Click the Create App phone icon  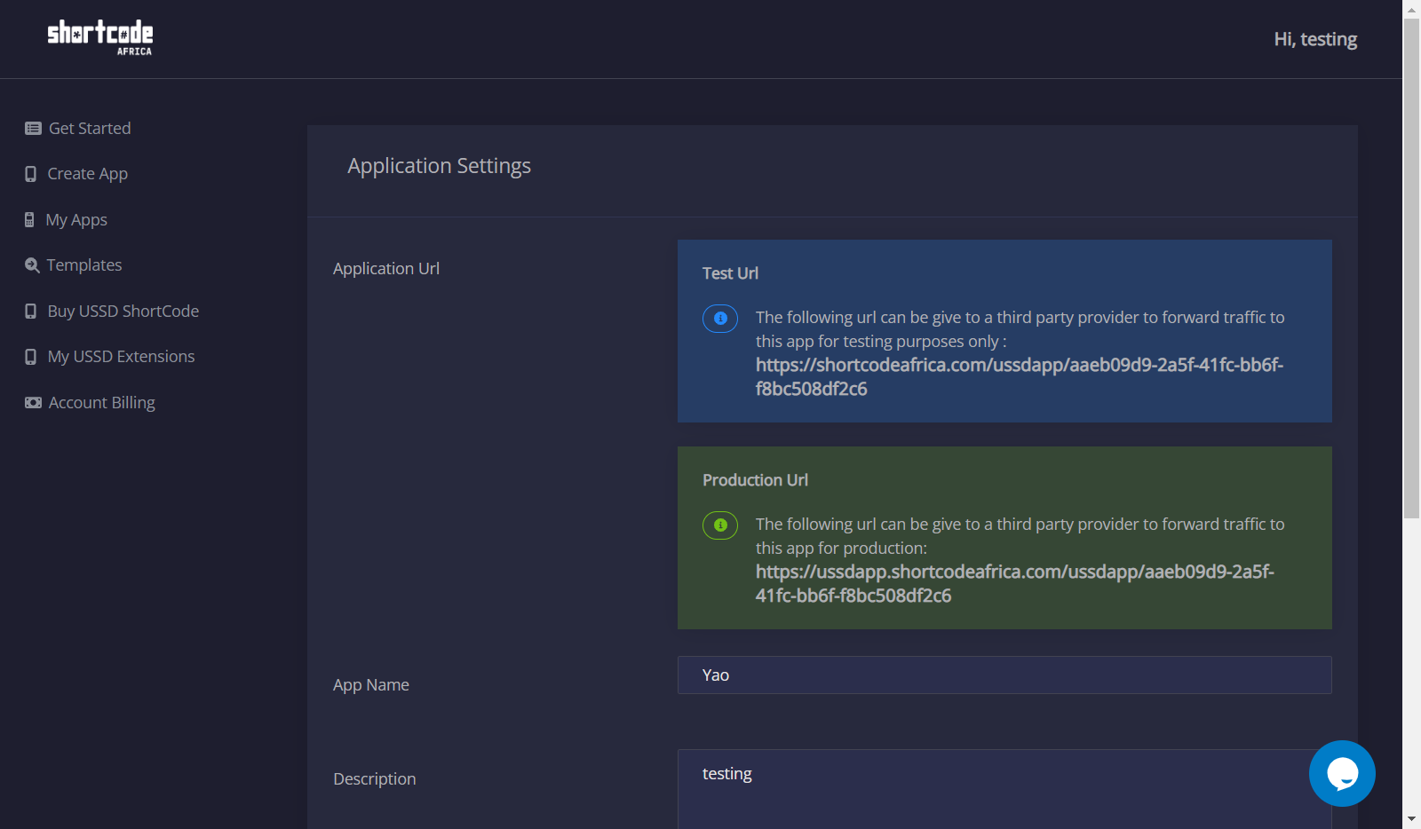[x=31, y=174]
